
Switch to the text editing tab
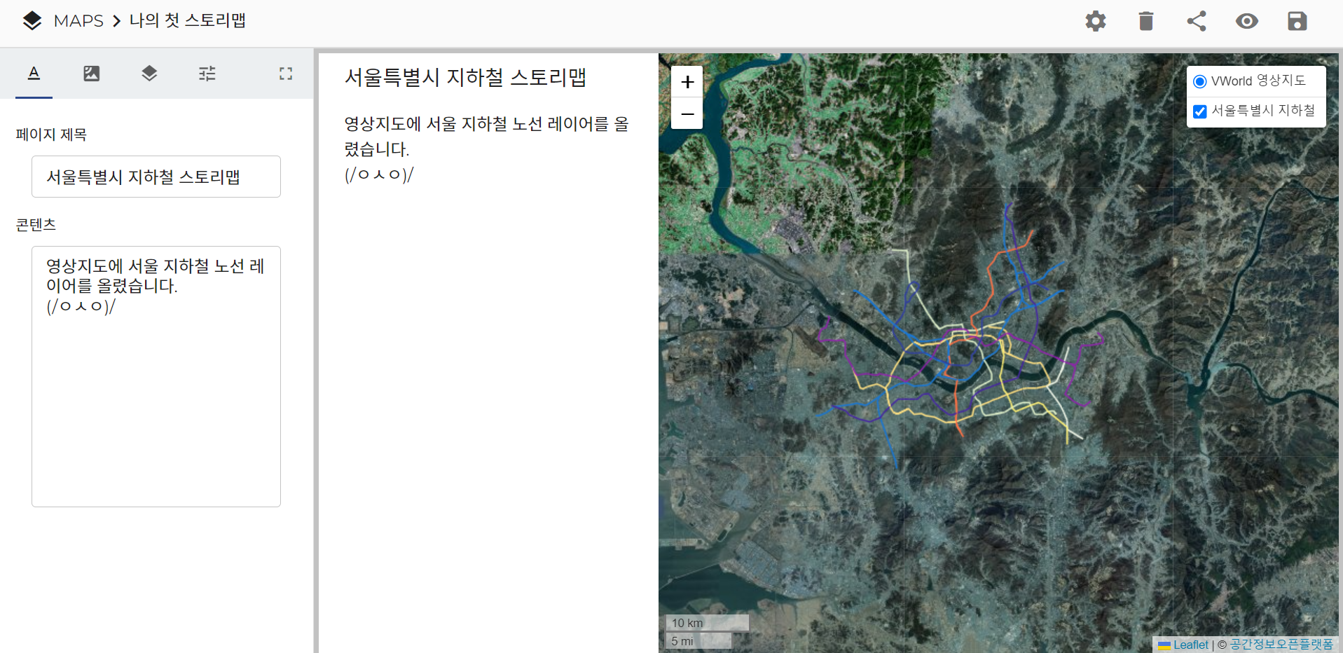pyautogui.click(x=34, y=74)
